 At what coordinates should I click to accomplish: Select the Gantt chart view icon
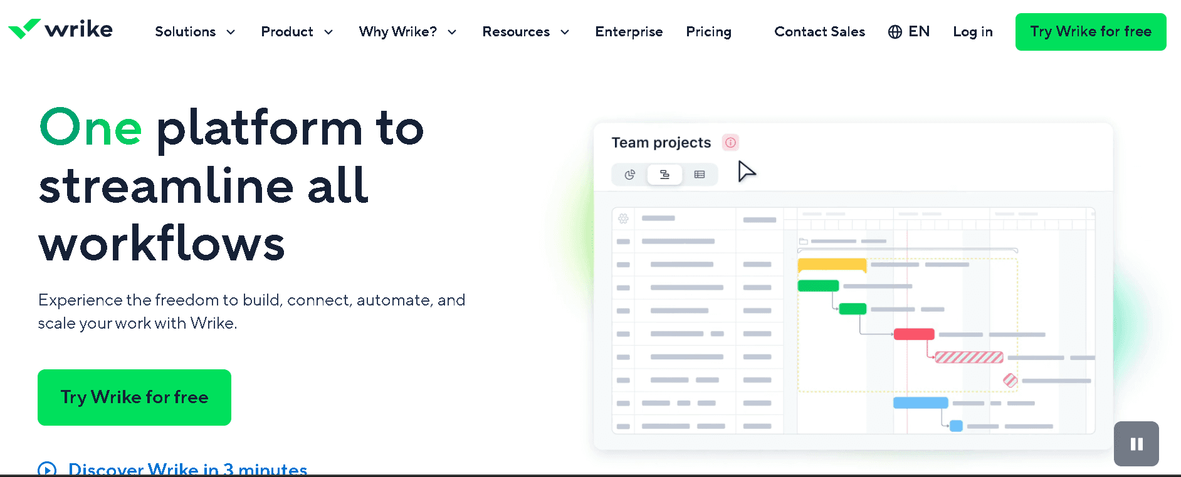pyautogui.click(x=664, y=175)
